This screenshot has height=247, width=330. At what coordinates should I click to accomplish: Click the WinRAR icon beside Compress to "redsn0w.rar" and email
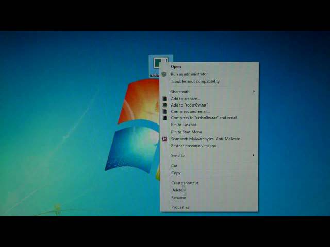pyautogui.click(x=164, y=118)
